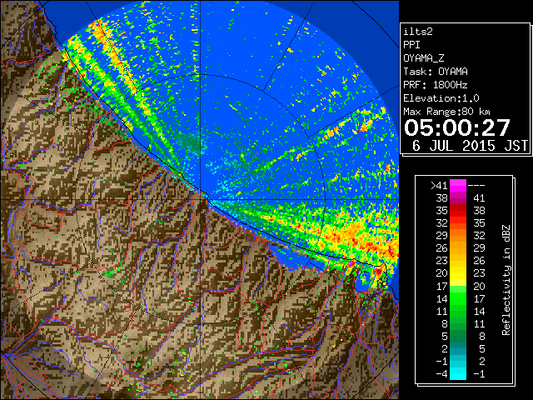The image size is (533, 400).
Task: Pick the orange 29–32 dBZ legend swatch
Action: pos(458,235)
